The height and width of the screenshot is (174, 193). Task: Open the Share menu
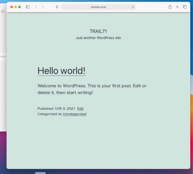tap(170, 7)
